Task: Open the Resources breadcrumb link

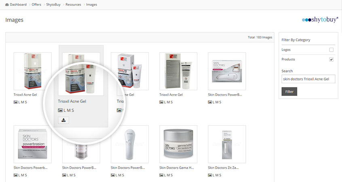Action: point(73,4)
